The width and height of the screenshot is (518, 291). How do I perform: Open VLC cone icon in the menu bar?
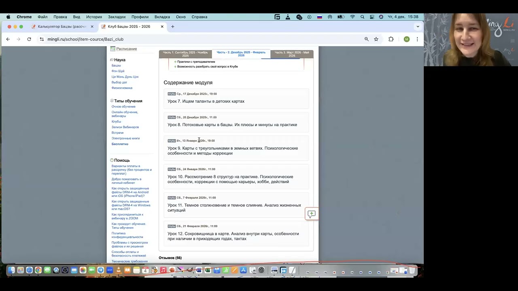pyautogui.click(x=288, y=17)
